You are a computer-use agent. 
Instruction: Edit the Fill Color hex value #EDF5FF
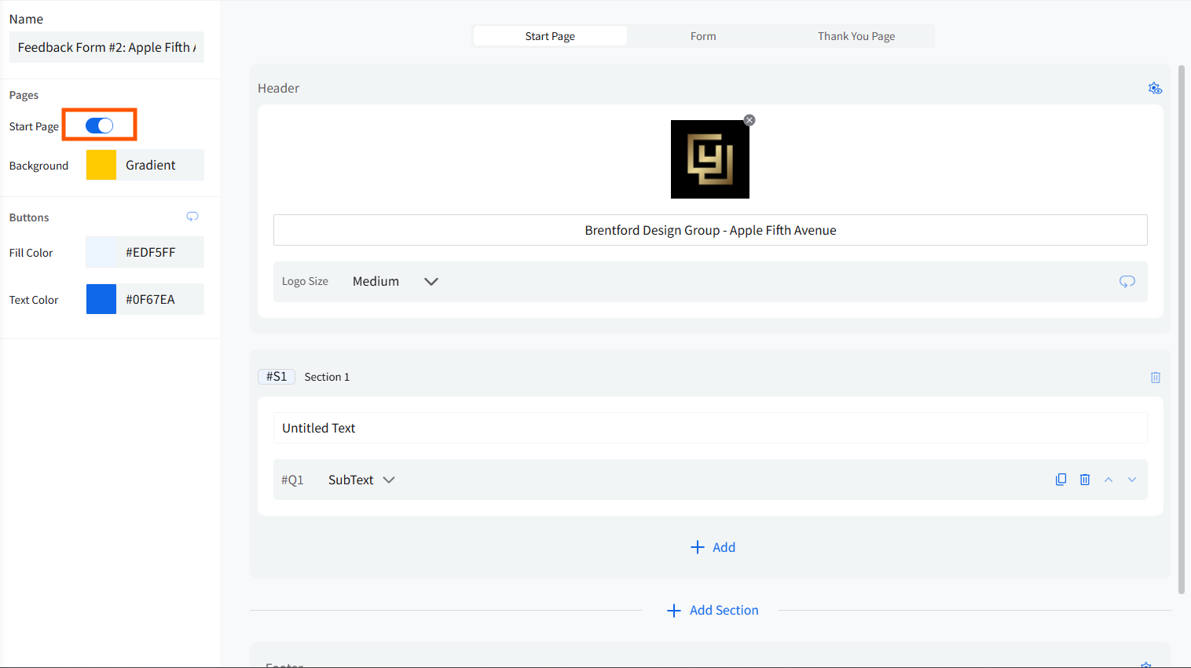click(x=160, y=252)
